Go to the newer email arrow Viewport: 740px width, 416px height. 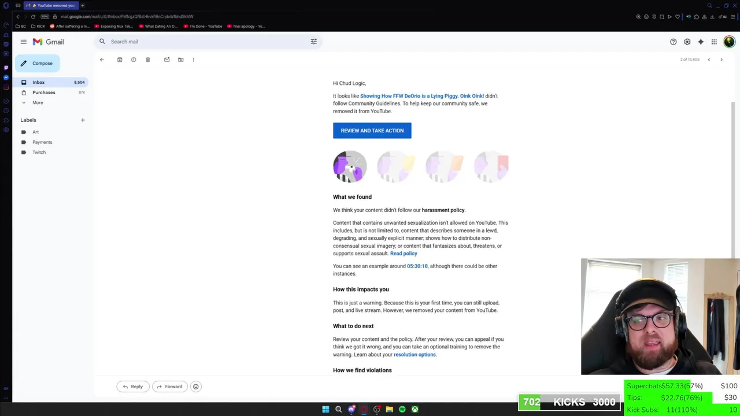click(709, 60)
